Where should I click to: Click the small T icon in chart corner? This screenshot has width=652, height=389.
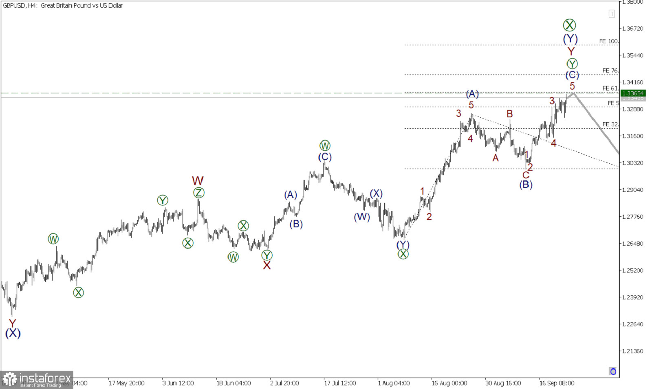point(612,14)
